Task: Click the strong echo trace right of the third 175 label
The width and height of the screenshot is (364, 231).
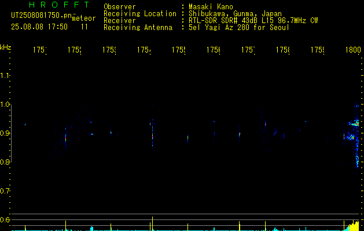Action: 153,135
